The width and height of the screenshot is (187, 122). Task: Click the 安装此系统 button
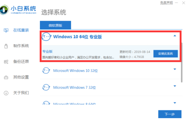165,53
